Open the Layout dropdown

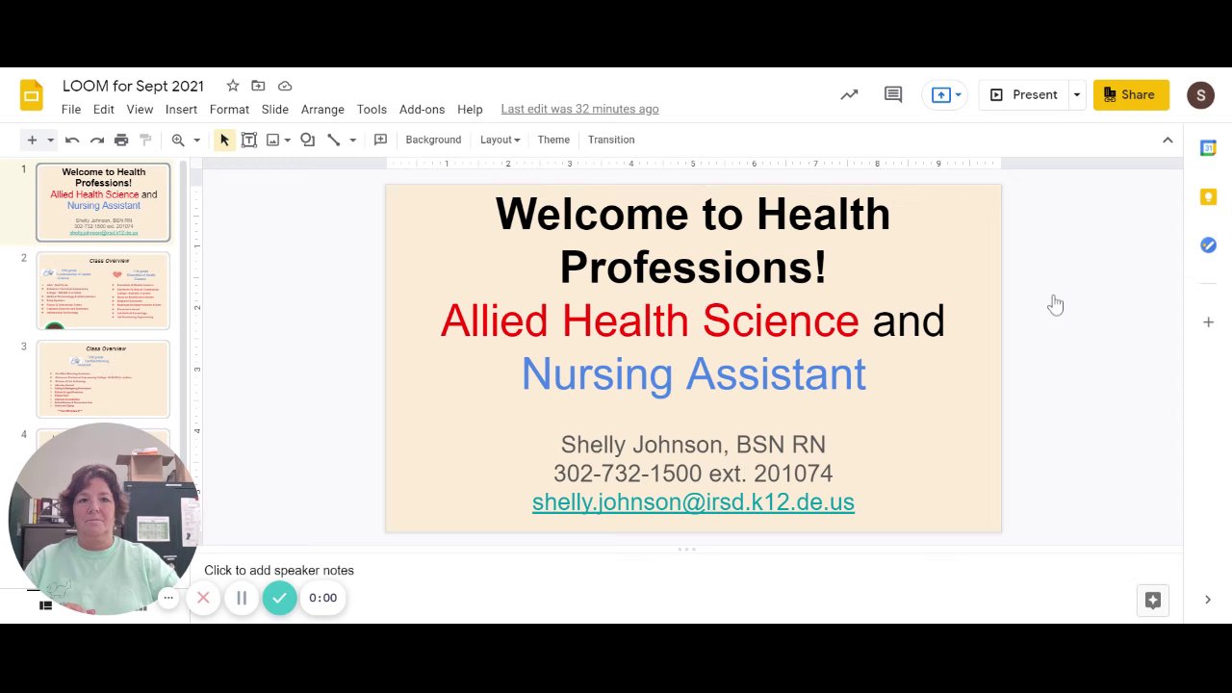[500, 140]
